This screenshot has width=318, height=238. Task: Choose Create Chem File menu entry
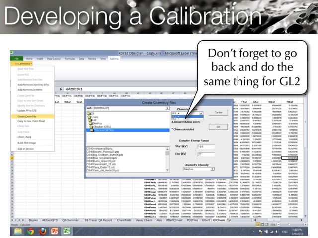click(x=27, y=116)
